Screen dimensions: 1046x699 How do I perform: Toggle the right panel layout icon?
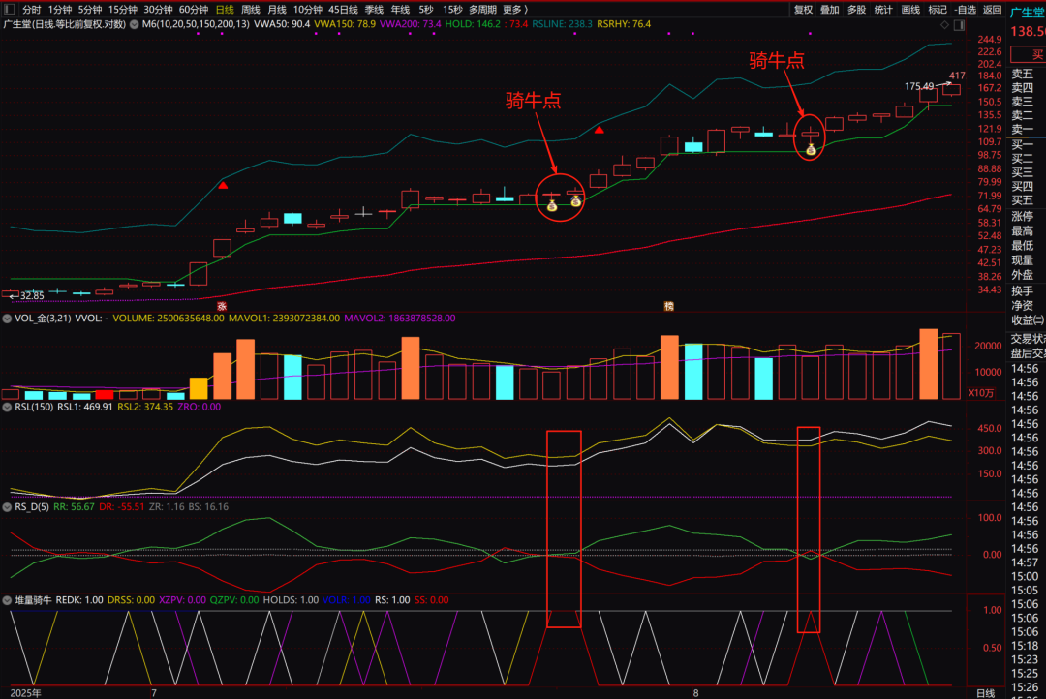(x=959, y=24)
